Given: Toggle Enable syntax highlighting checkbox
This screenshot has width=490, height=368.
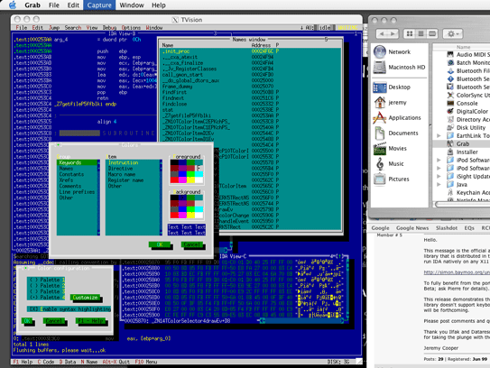Looking at the screenshot, I should tap(69, 309).
